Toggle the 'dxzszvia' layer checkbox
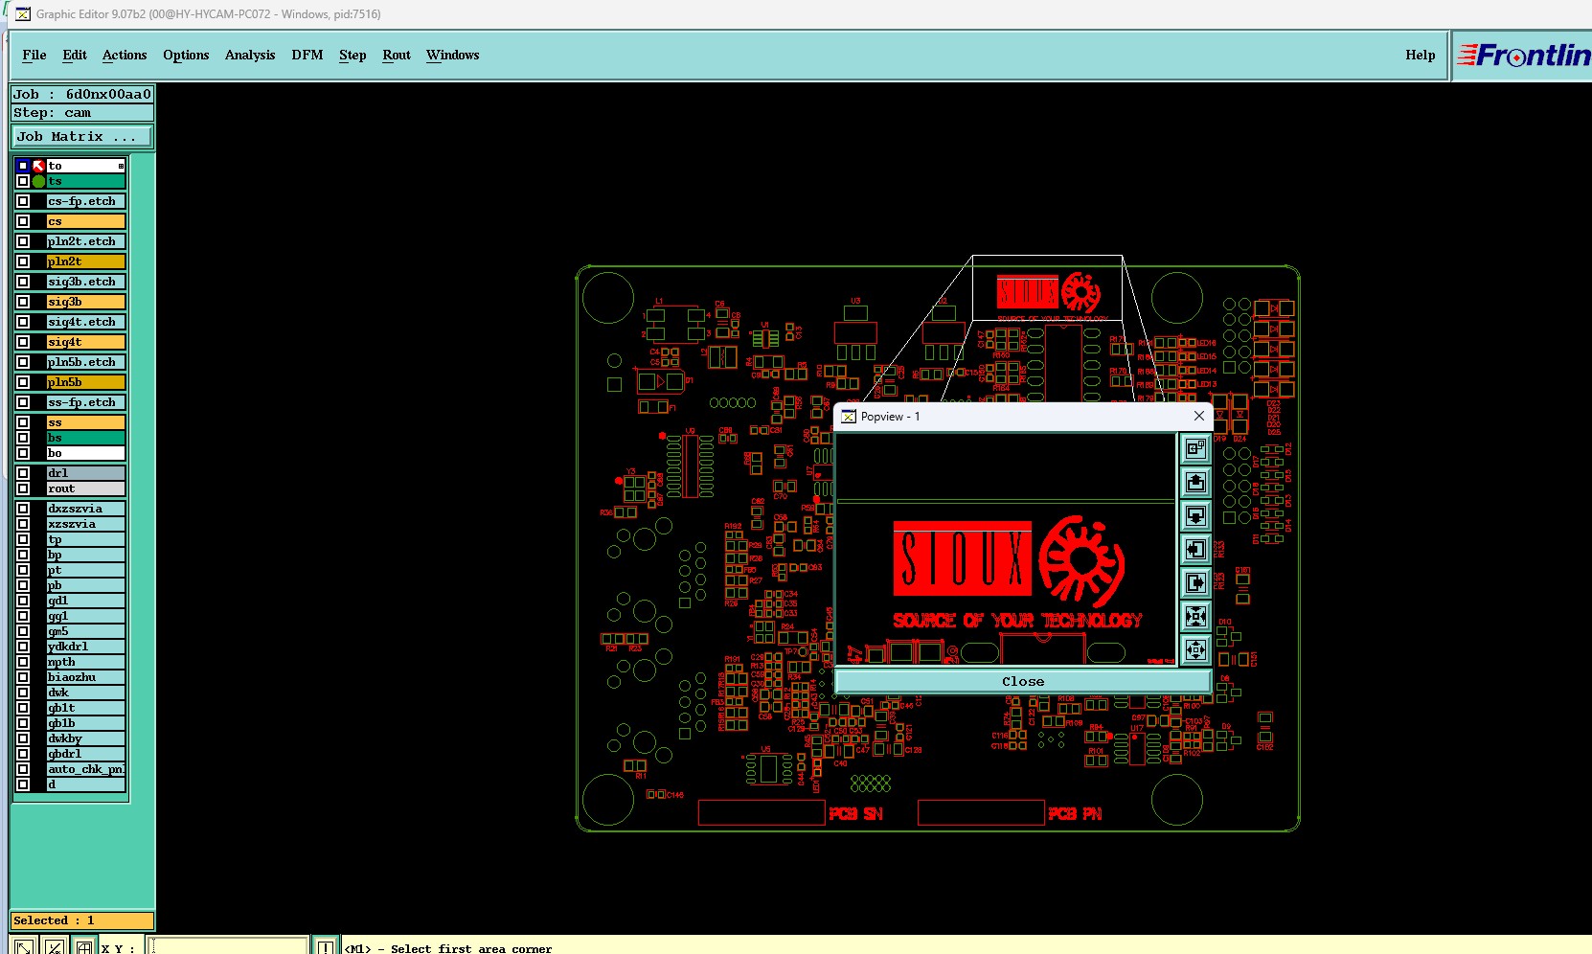This screenshot has height=954, width=1592. tap(23, 509)
